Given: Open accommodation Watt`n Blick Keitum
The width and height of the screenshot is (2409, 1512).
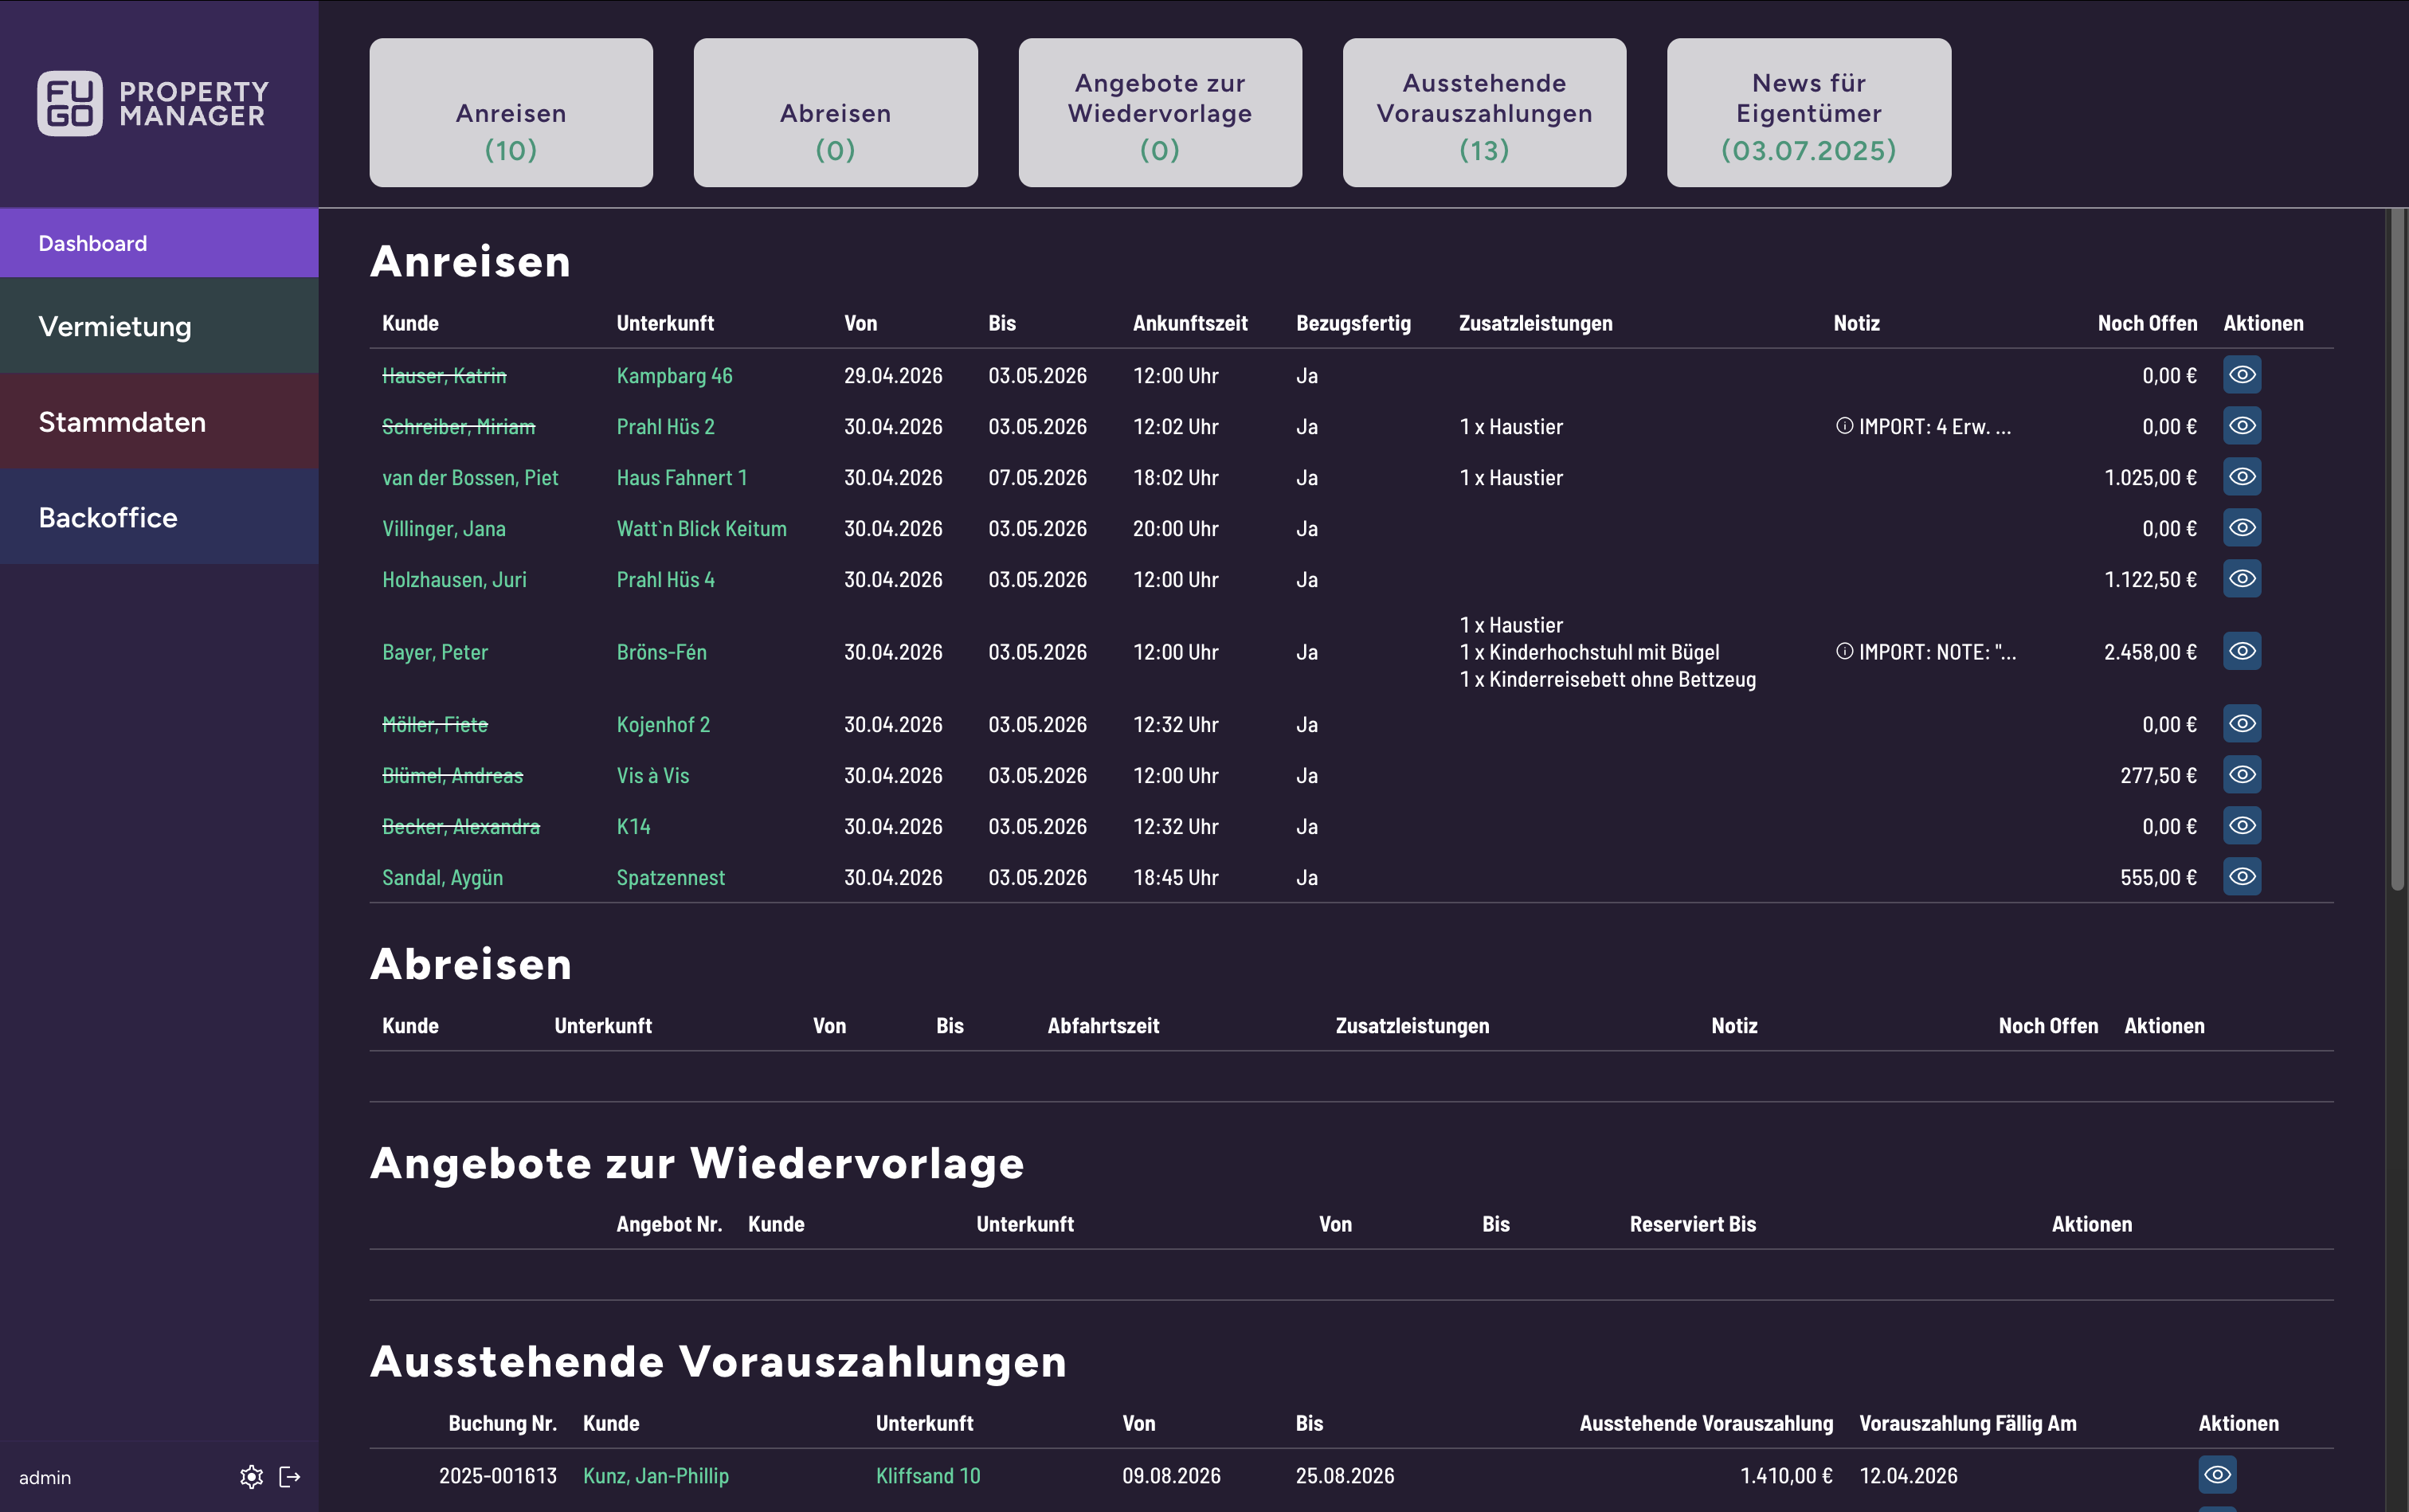Looking at the screenshot, I should point(701,529).
